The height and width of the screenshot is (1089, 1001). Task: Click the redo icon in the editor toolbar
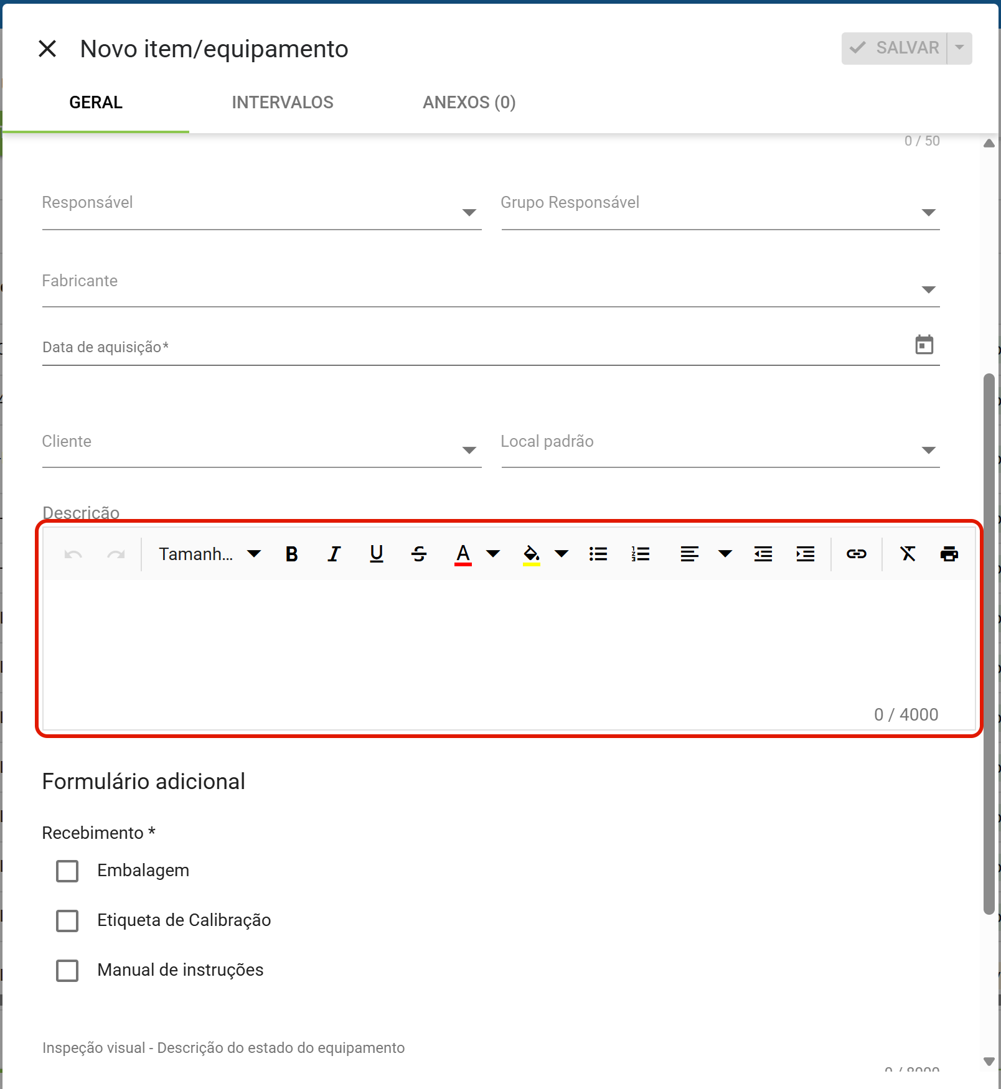[116, 554]
